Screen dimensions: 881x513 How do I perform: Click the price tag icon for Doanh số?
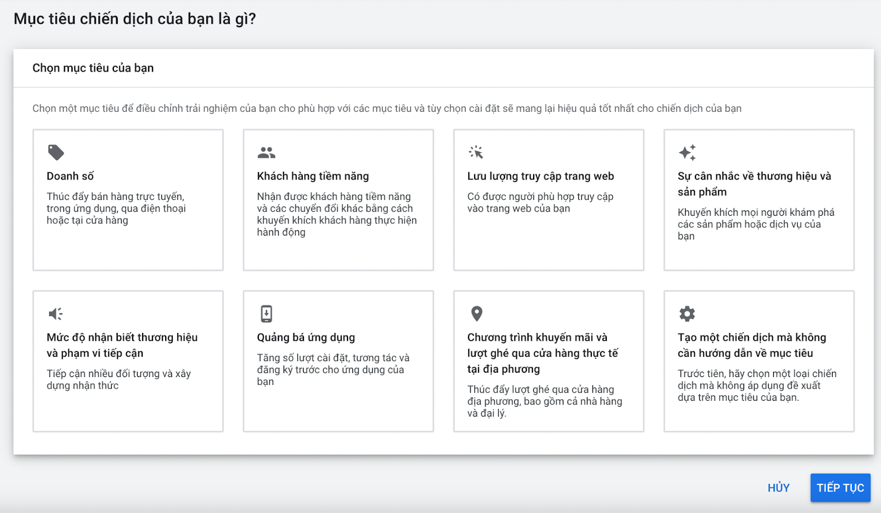pyautogui.click(x=56, y=152)
